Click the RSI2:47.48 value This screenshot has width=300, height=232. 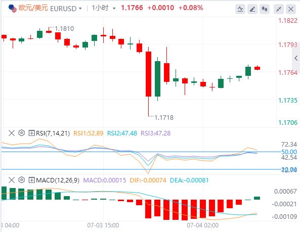122,133
